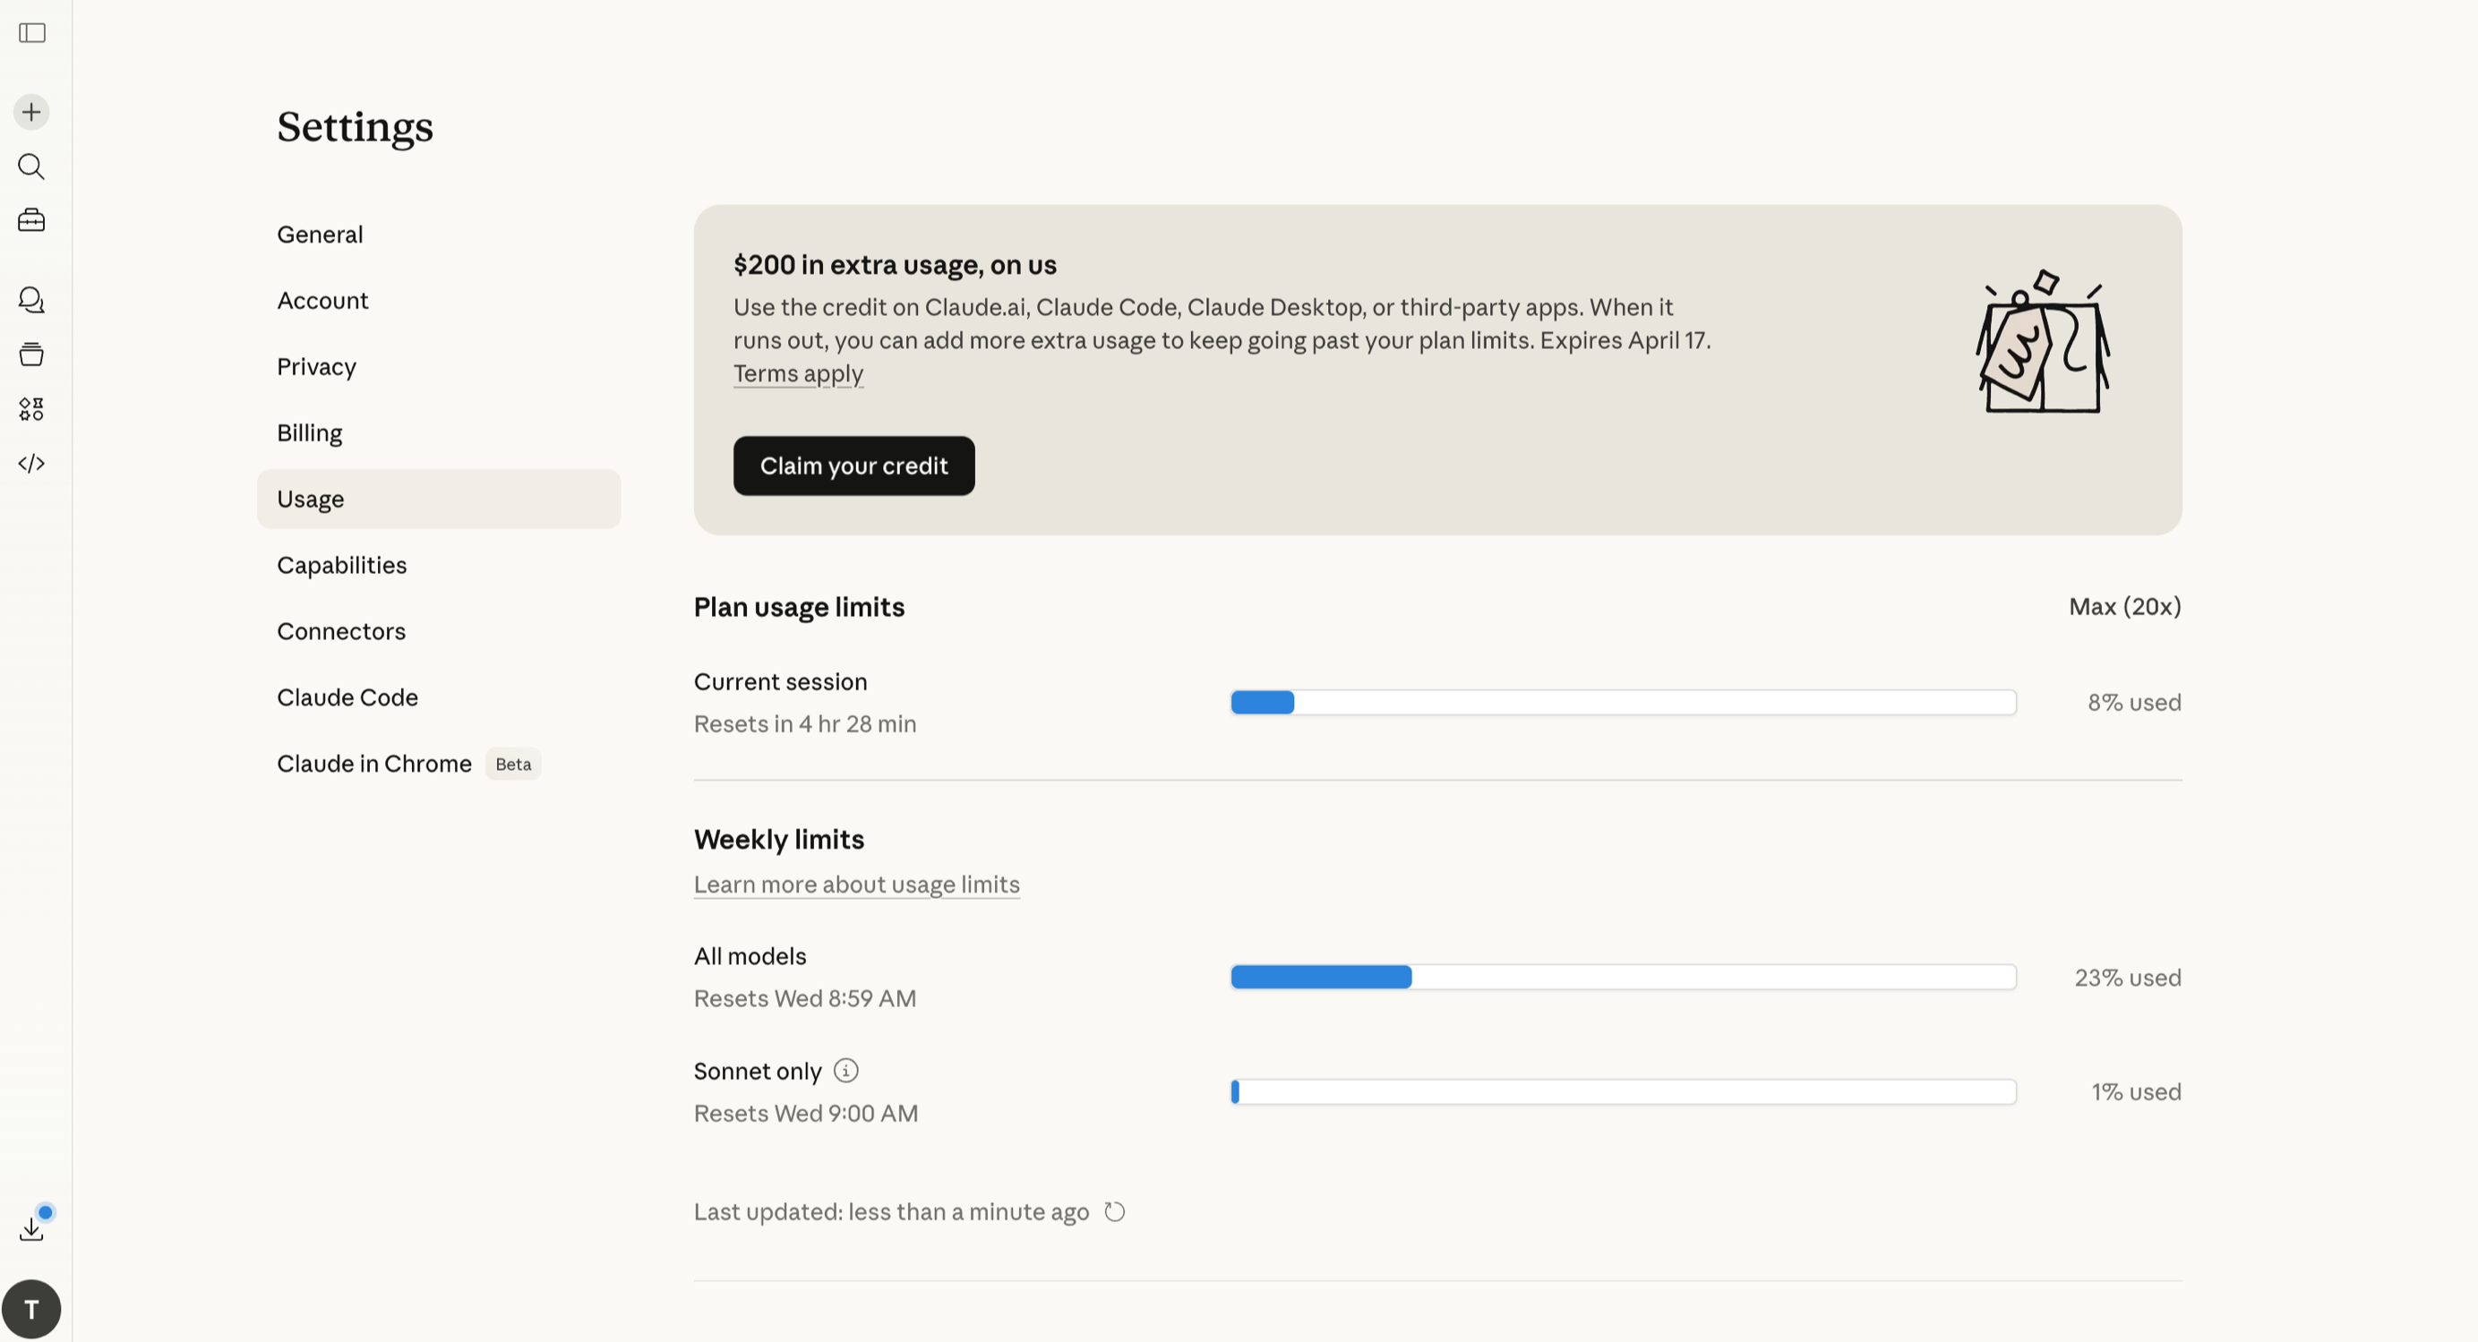
Task: Open search with magnifying glass icon
Action: coord(31,167)
